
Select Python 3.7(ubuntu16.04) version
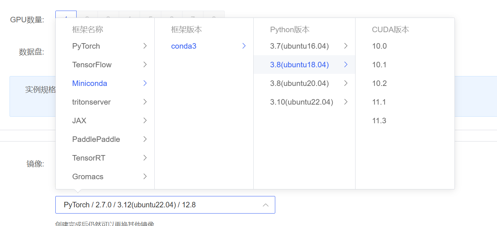[x=304, y=46]
